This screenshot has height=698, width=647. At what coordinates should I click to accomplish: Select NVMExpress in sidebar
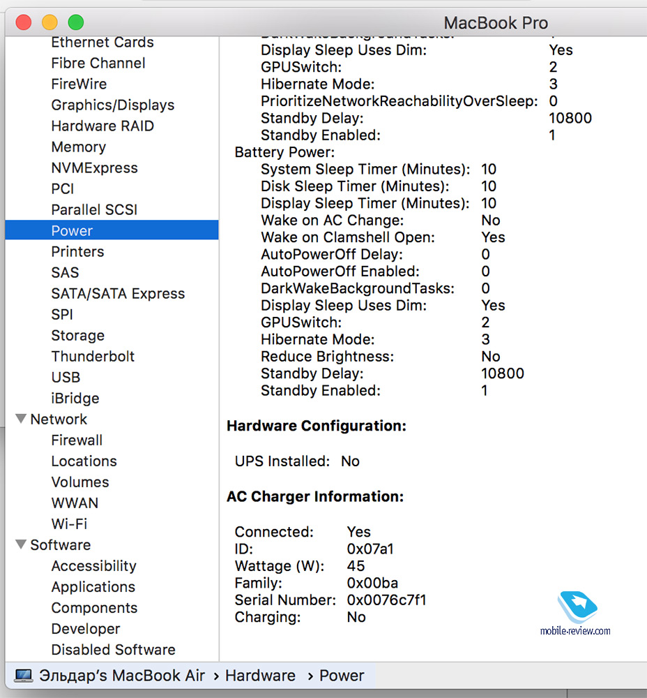(x=94, y=168)
